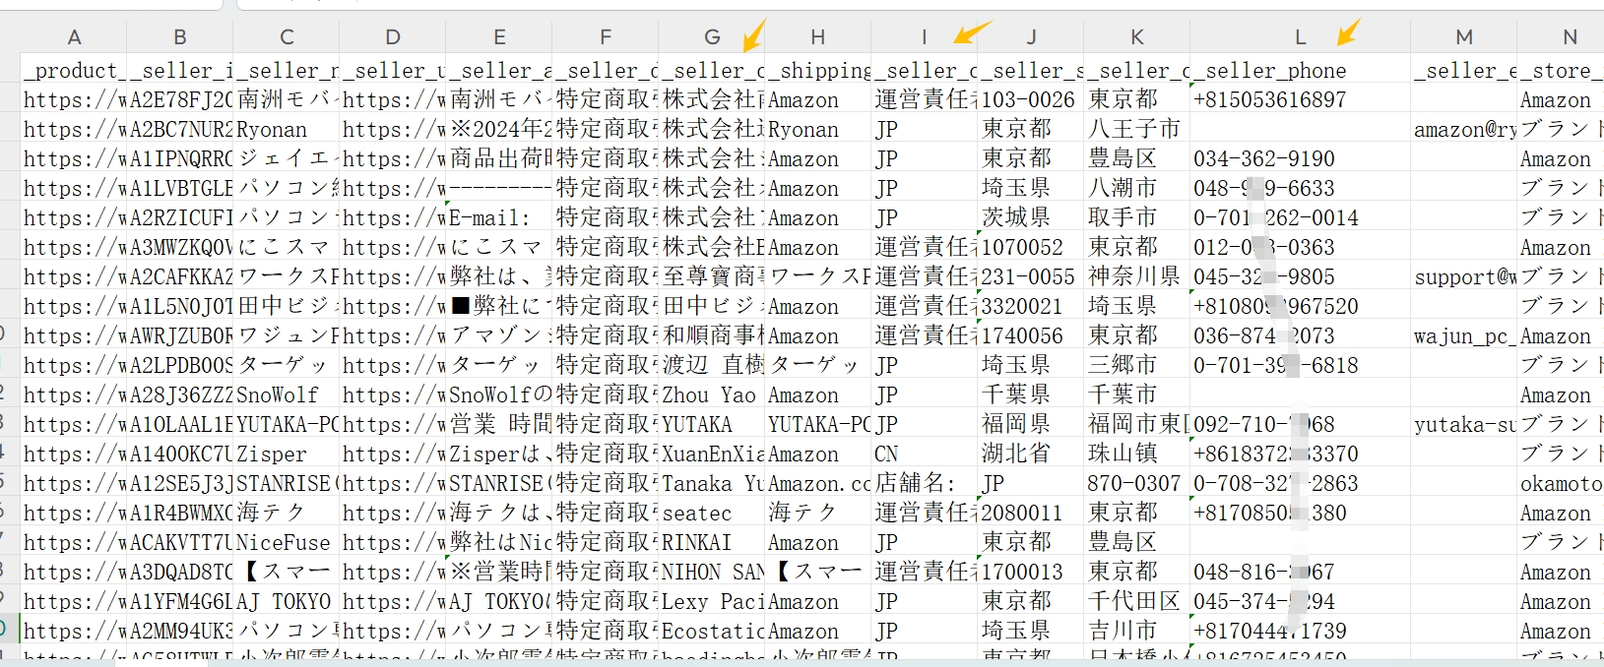Click the "千代田区" district cell
This screenshot has width=1604, height=667.
click(x=1137, y=601)
